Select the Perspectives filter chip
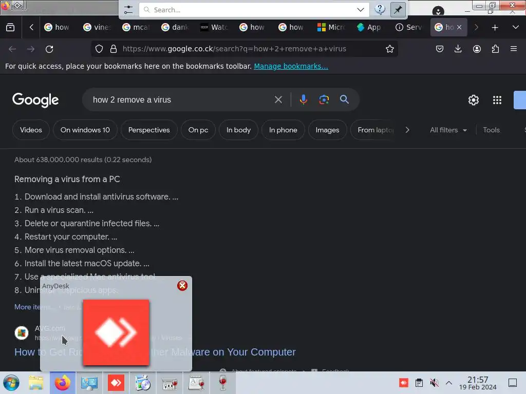Viewport: 526px width, 394px height. pyautogui.click(x=149, y=130)
